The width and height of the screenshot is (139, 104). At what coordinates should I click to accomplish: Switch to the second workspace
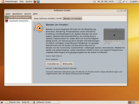133,102
